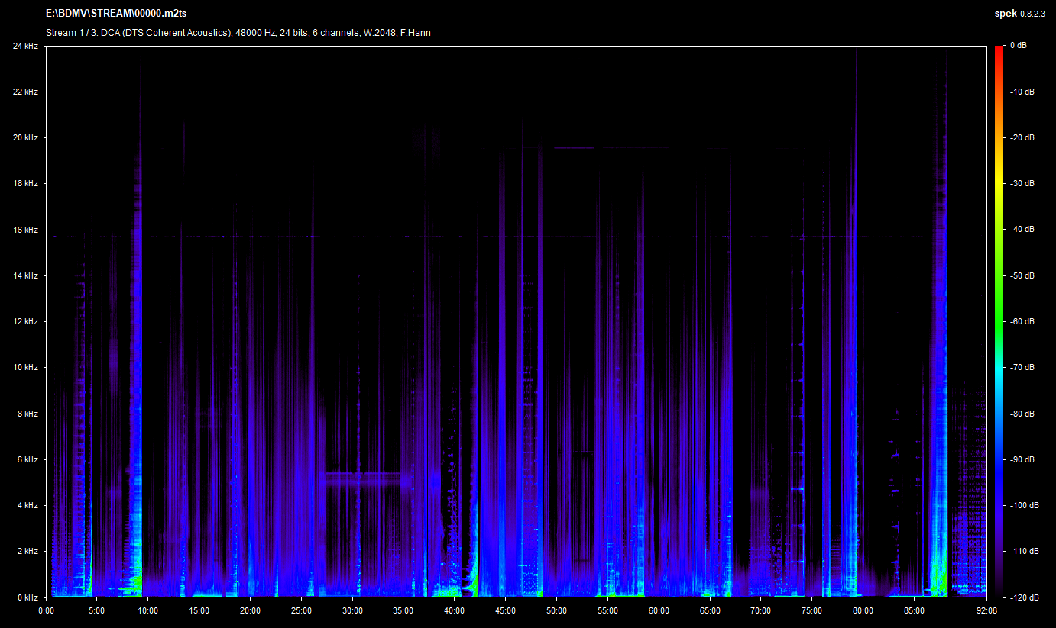The image size is (1056, 628).
Task: Click the 14 kHz frequency axis label
Action: (25, 275)
